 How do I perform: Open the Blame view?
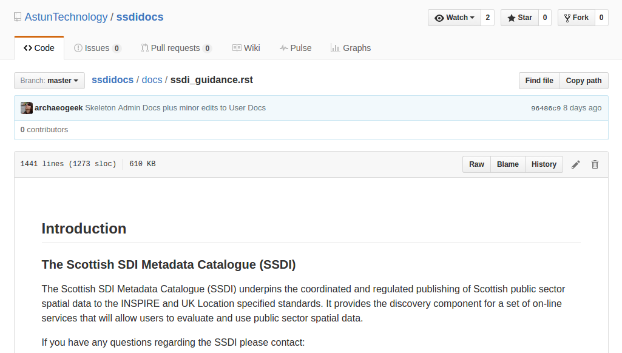tap(508, 164)
